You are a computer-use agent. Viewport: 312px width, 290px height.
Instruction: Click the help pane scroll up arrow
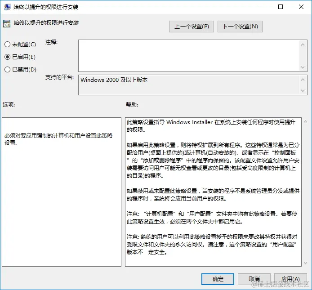(305, 121)
